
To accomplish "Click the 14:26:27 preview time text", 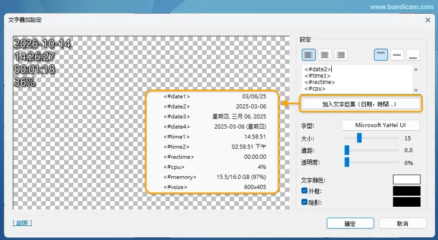I will pyautogui.click(x=34, y=57).
